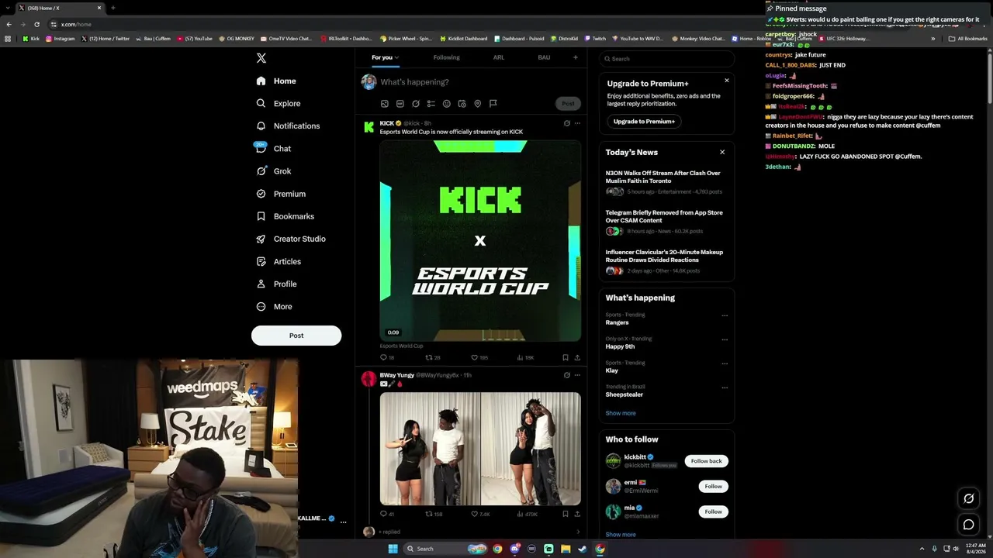
Task: Like the BWay Yungy post
Action: pos(475,514)
